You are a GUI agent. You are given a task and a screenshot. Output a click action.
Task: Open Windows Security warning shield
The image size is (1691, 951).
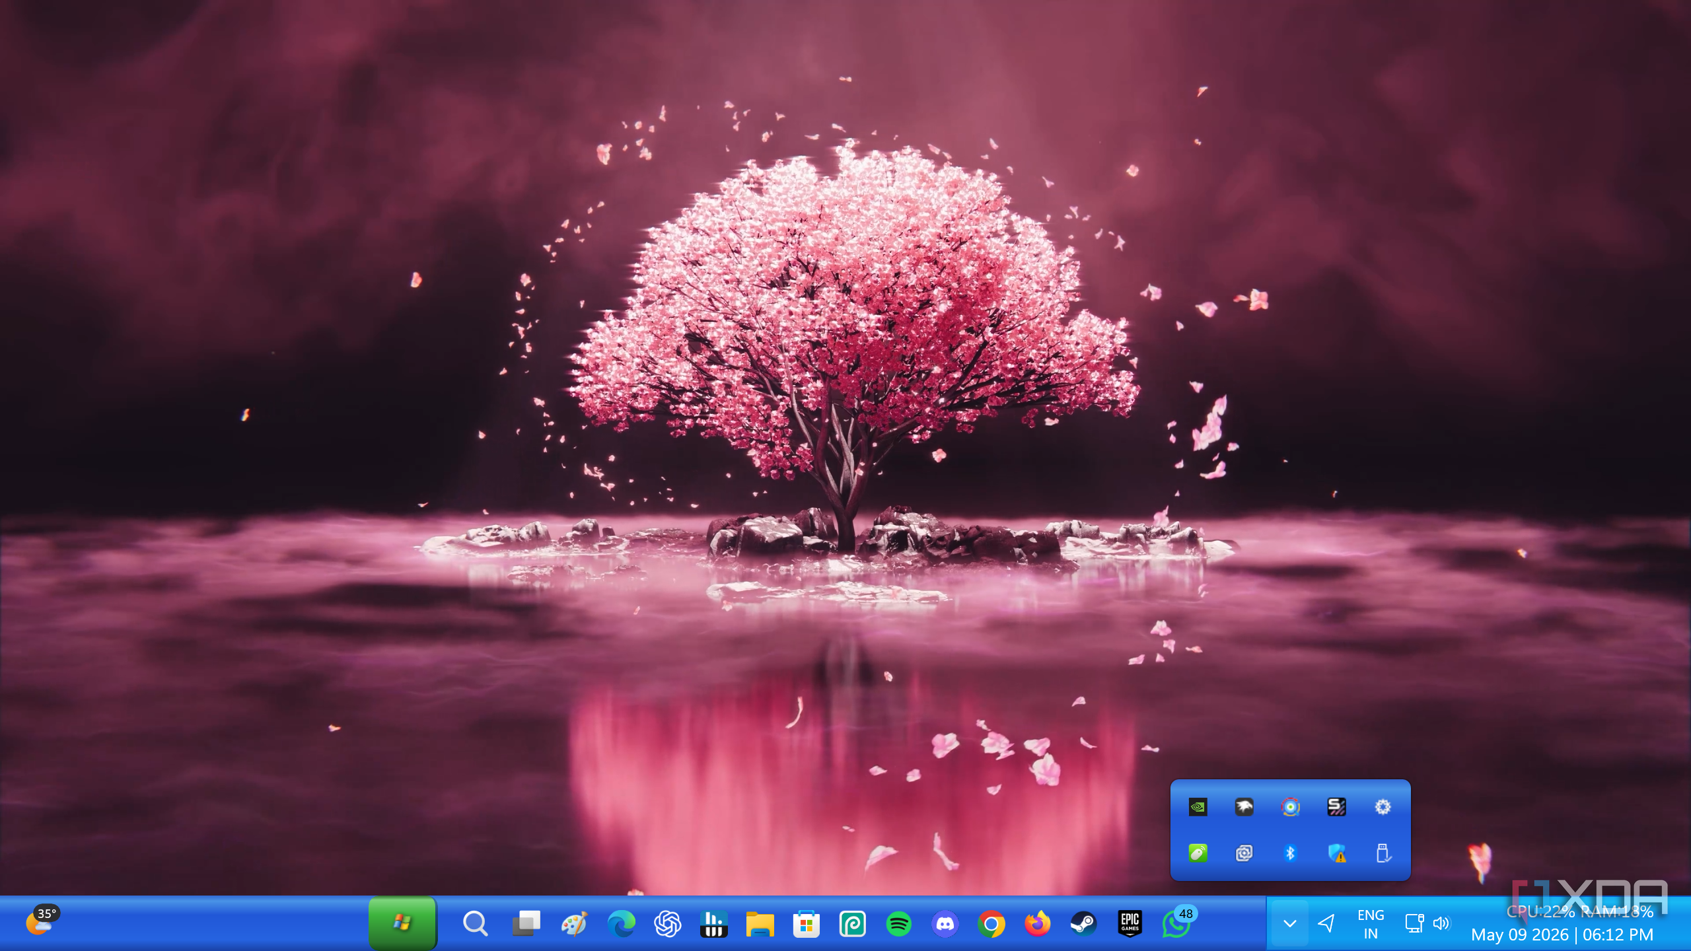point(1337,853)
